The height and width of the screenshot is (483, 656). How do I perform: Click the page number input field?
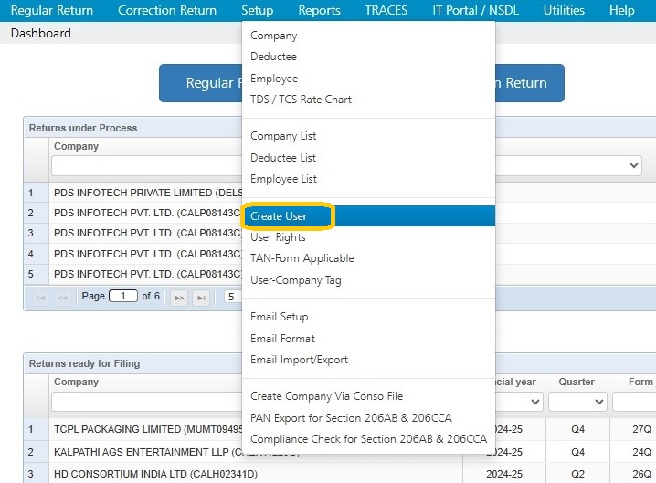click(x=123, y=296)
